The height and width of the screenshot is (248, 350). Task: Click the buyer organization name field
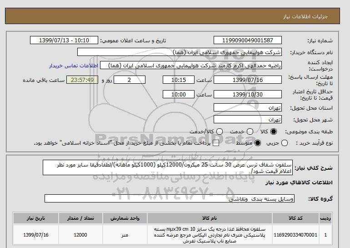click(180, 52)
